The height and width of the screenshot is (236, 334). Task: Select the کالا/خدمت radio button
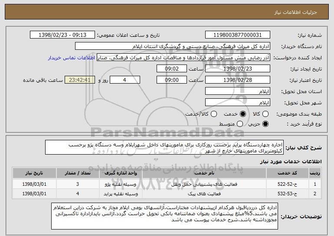click(214, 114)
